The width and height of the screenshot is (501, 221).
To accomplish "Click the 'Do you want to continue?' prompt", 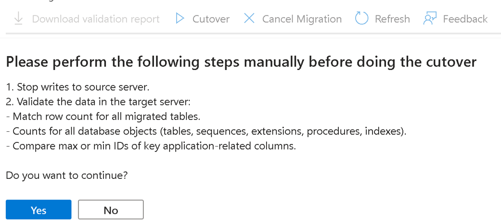I will [67, 176].
